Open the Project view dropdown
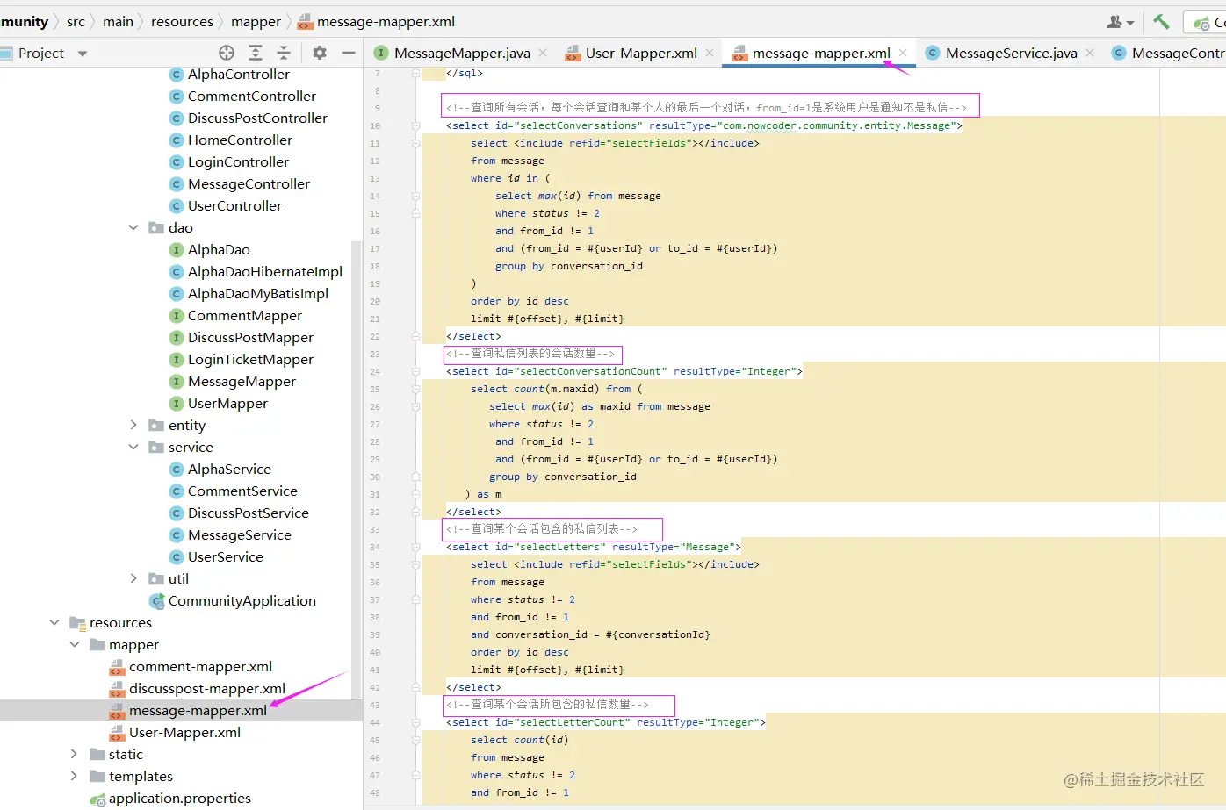The height and width of the screenshot is (810, 1226). tap(83, 54)
